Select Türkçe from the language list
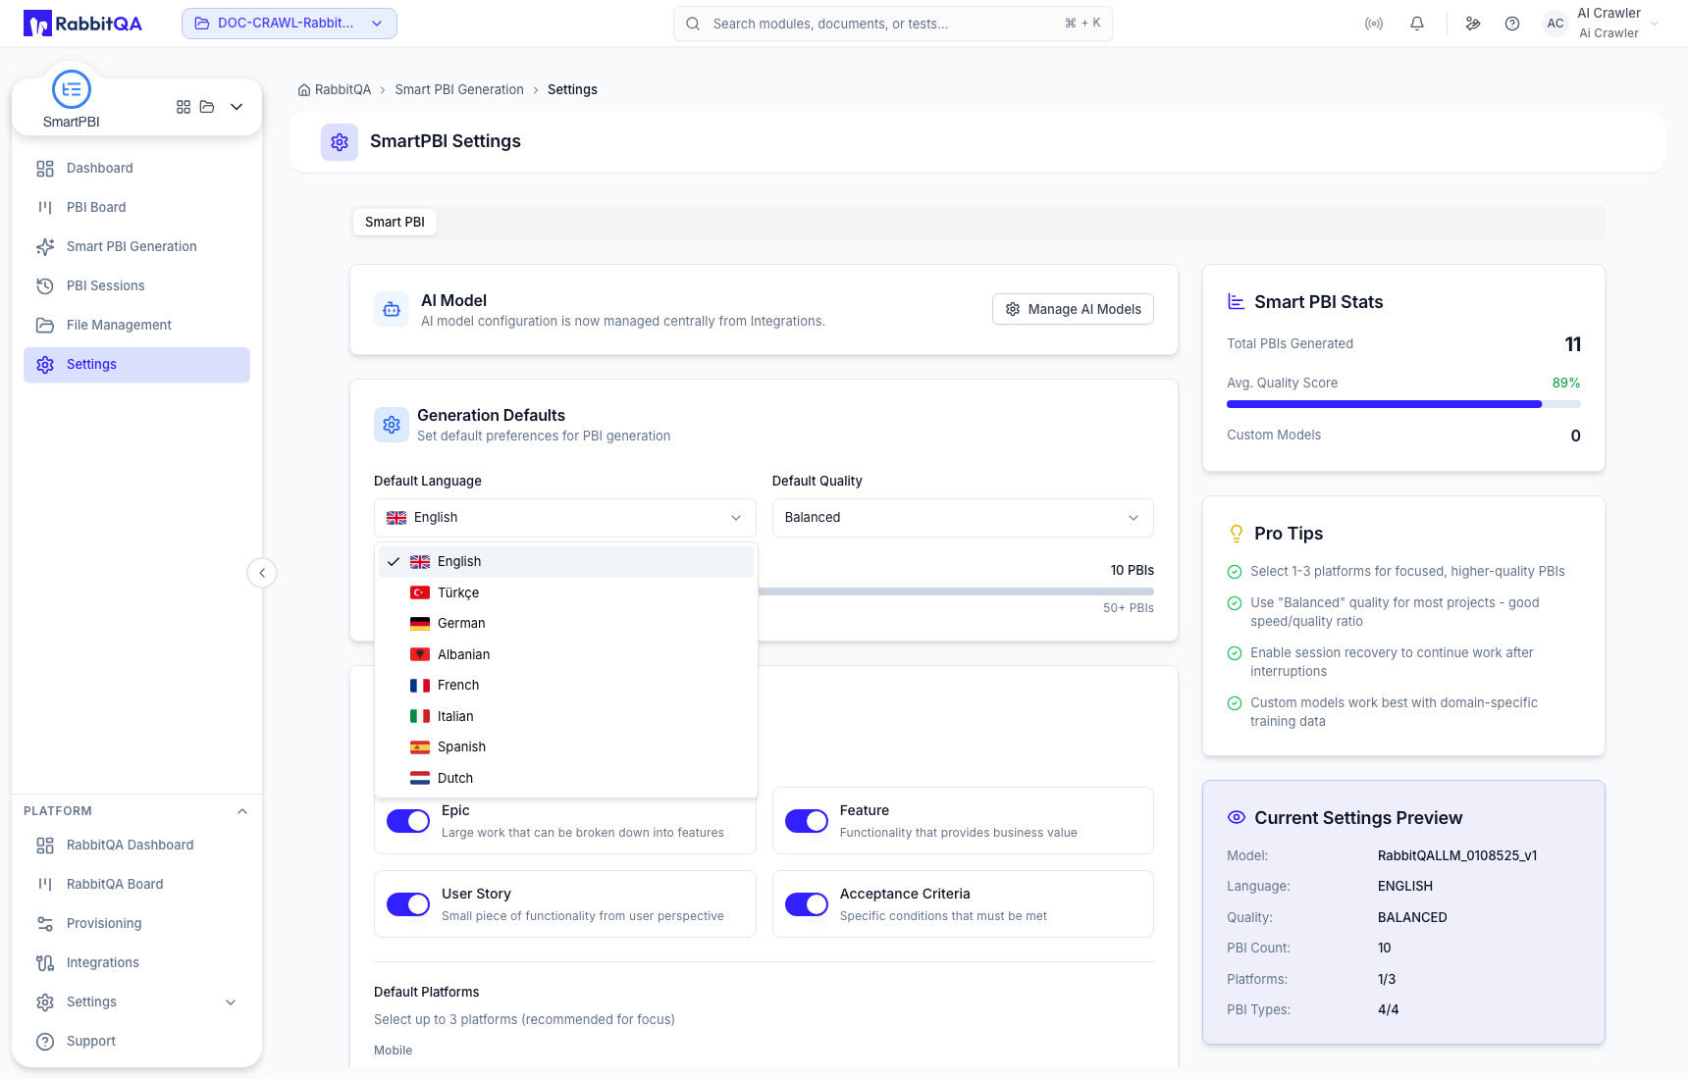Viewport: 1688px width, 1079px height. pyautogui.click(x=566, y=593)
